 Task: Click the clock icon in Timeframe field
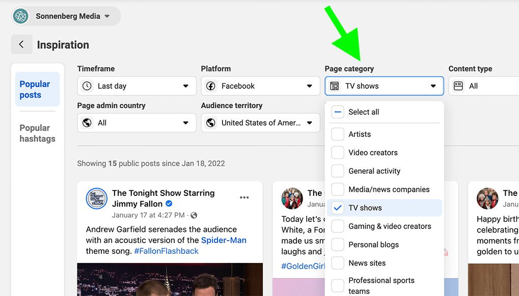87,86
